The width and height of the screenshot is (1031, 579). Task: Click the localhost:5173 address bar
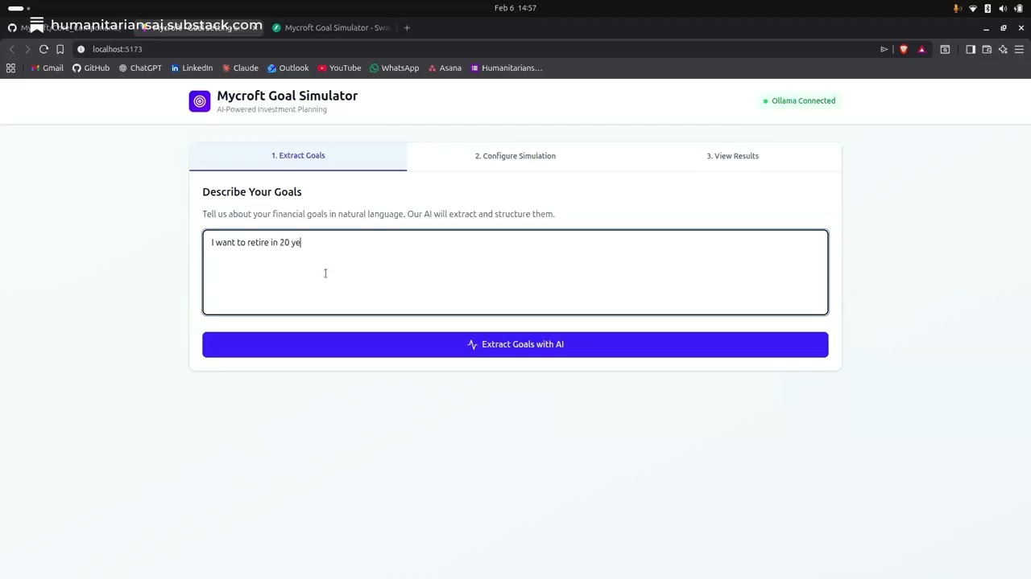(x=475, y=49)
